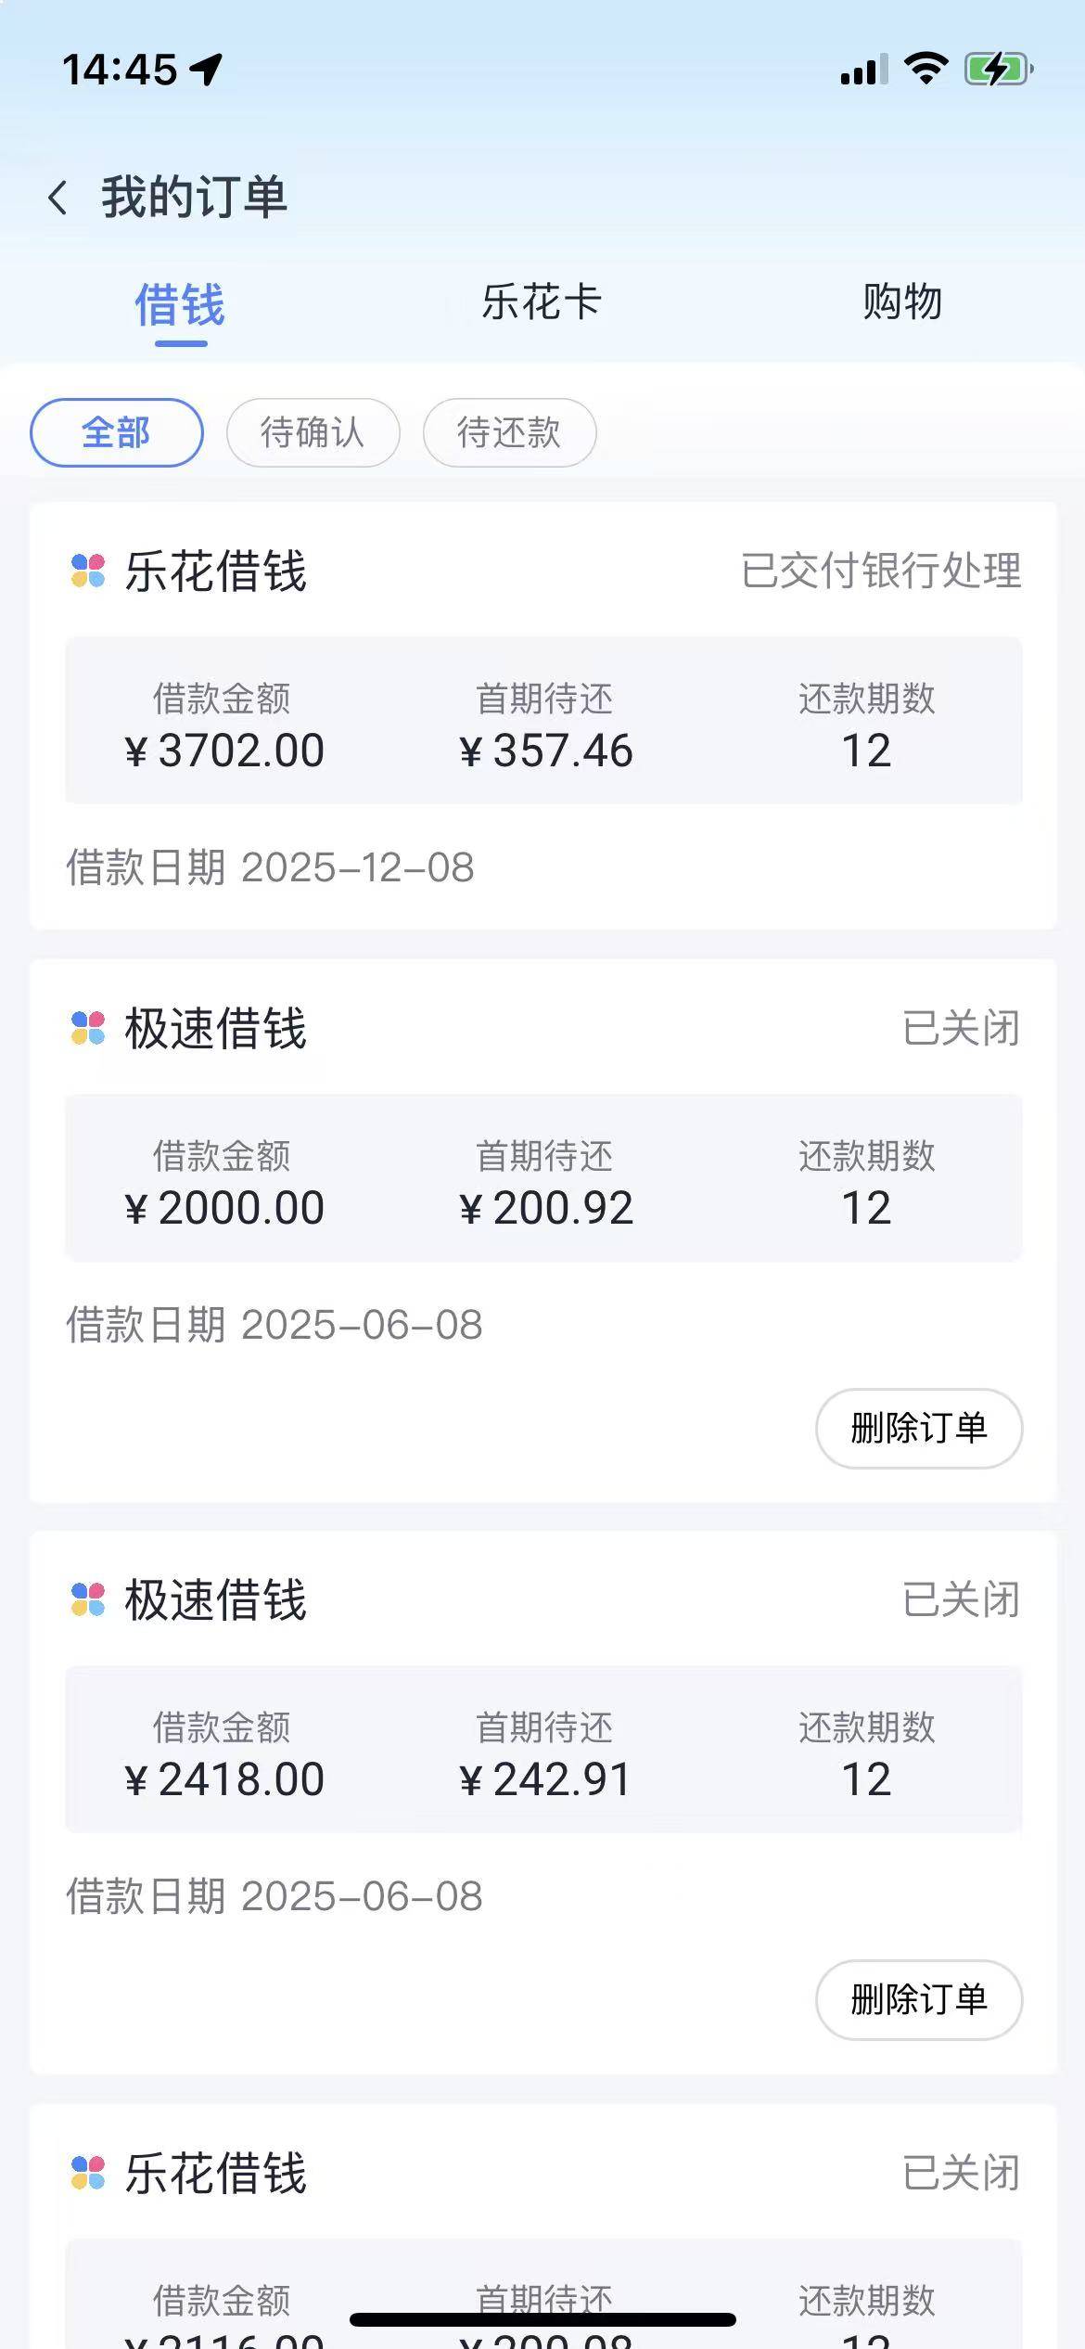Tap the iOS home indicator bar
Screen dimensions: 1085x2349
click(x=542, y=2319)
